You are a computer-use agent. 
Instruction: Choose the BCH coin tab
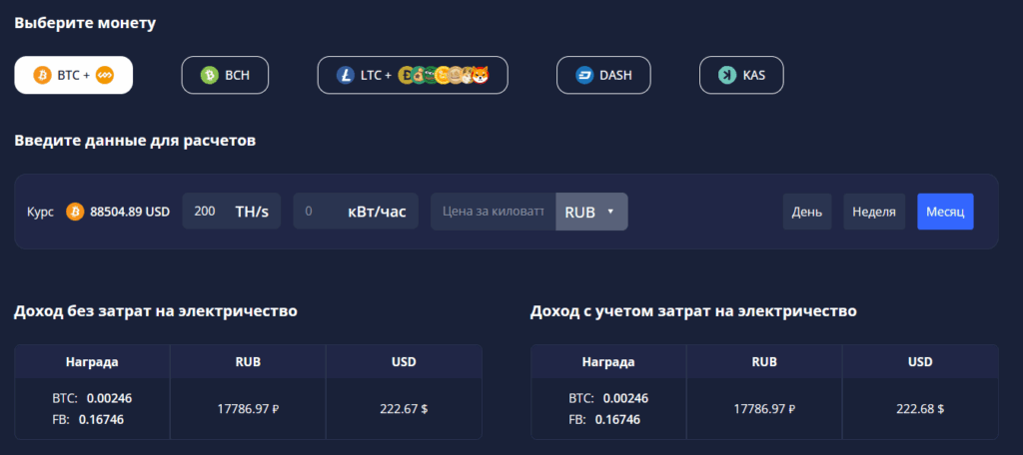click(x=225, y=75)
